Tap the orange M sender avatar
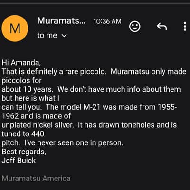Screen dimensions: 190x190 coord(15,28)
